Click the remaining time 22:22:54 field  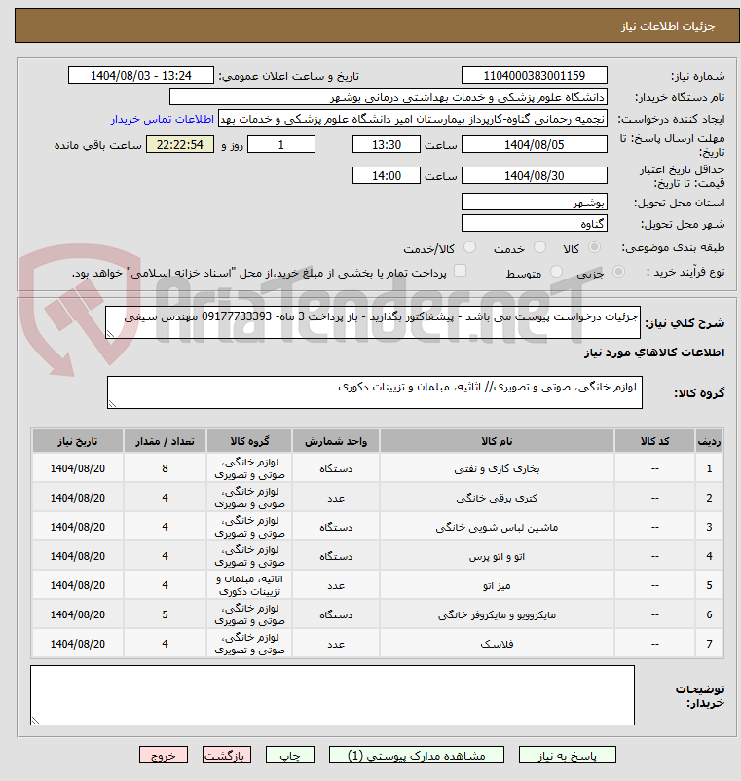pyautogui.click(x=180, y=145)
